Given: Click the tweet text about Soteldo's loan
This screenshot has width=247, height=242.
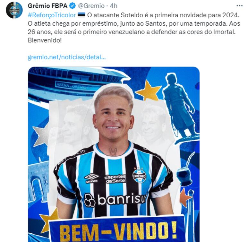Looking at the screenshot, I should point(134,28).
